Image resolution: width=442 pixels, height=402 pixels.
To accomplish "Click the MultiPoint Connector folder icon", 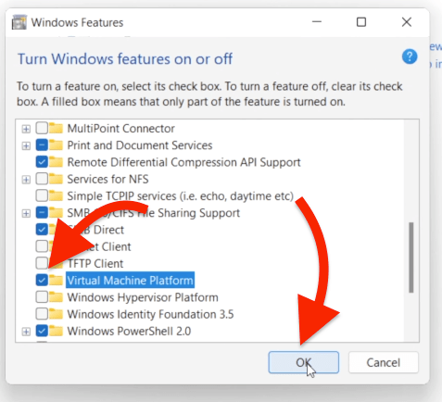I will (x=56, y=128).
